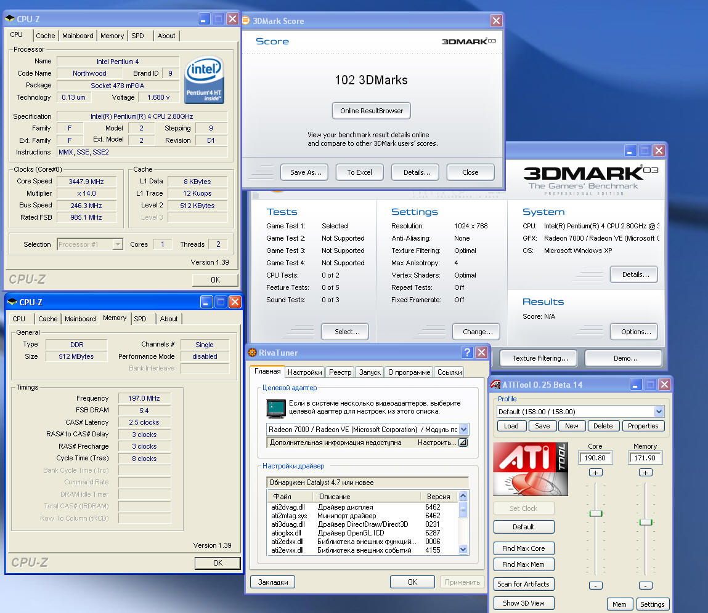Click Memory clock value field 171.90

pos(645,458)
